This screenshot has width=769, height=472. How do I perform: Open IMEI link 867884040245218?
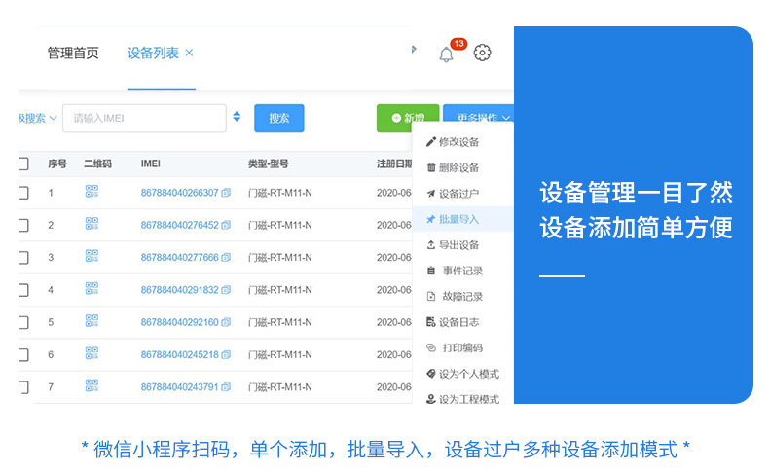(179, 354)
